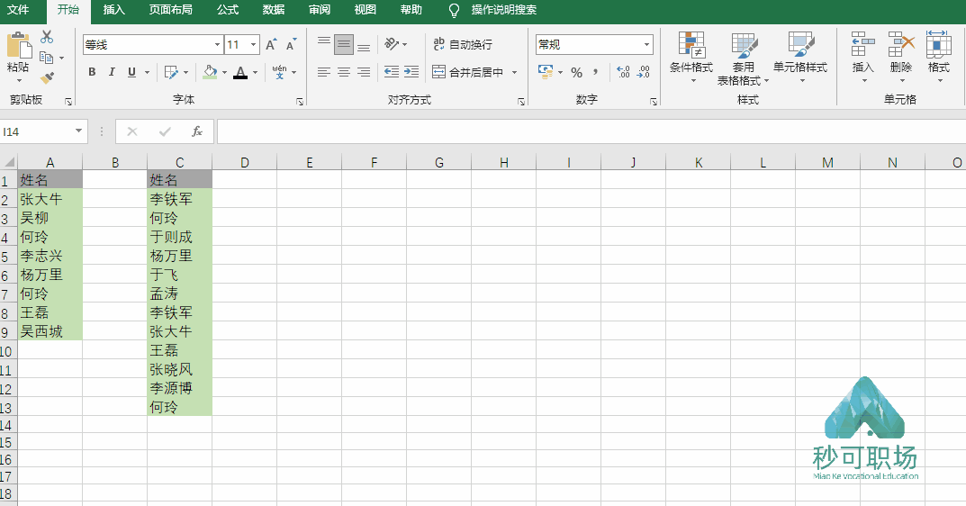Open 单元格样式 cell styles

800,57
